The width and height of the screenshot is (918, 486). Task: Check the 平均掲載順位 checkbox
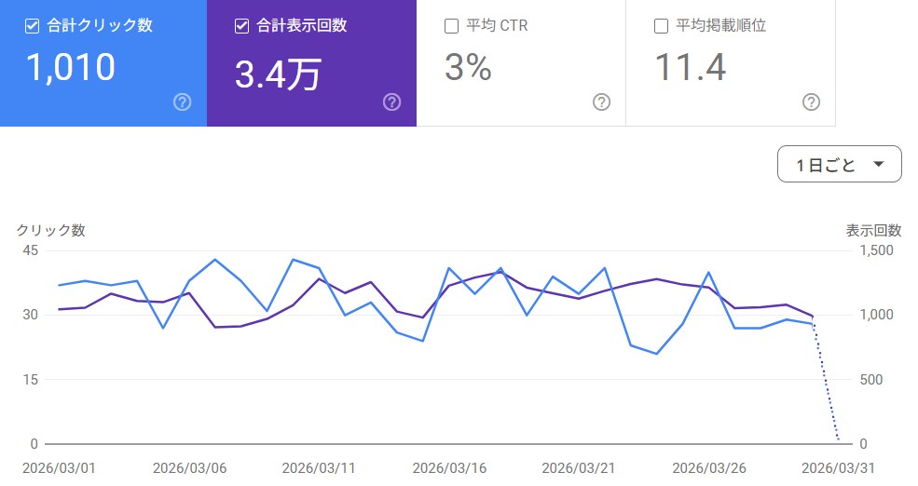(x=662, y=26)
